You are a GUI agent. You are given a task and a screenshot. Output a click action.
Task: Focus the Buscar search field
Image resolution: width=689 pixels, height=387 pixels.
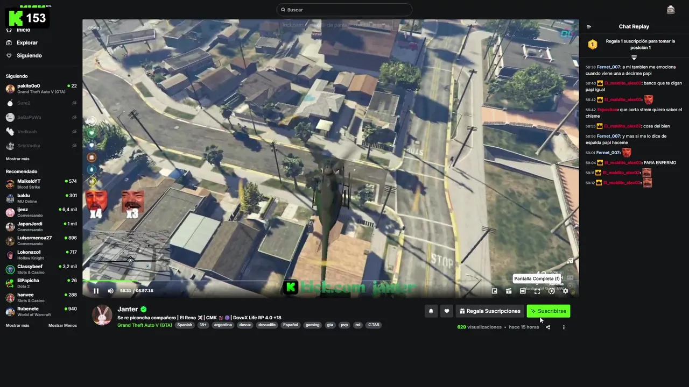(344, 10)
